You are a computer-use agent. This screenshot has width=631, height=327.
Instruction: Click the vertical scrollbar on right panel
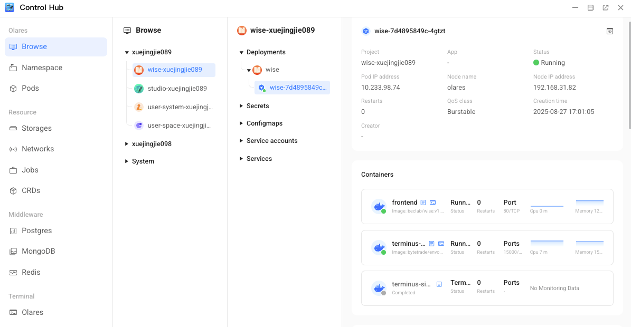pyautogui.click(x=628, y=74)
